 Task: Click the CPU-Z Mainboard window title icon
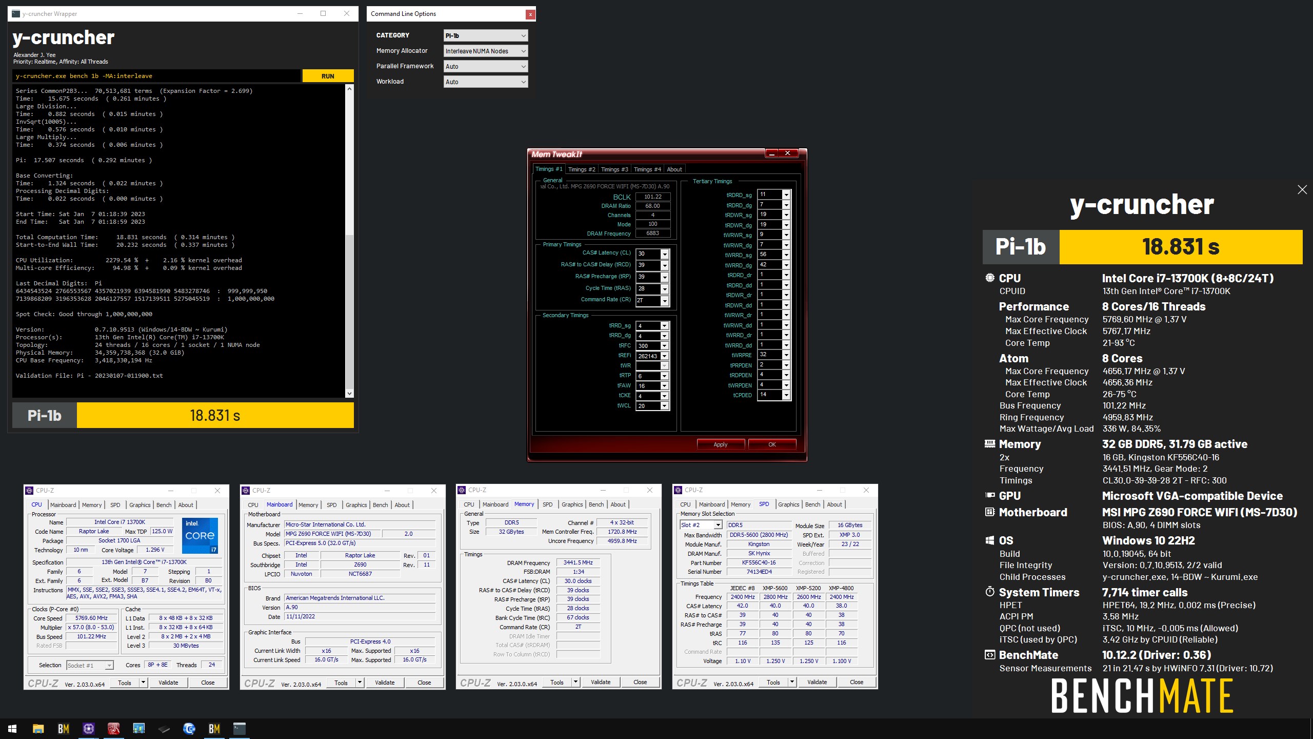pos(246,491)
